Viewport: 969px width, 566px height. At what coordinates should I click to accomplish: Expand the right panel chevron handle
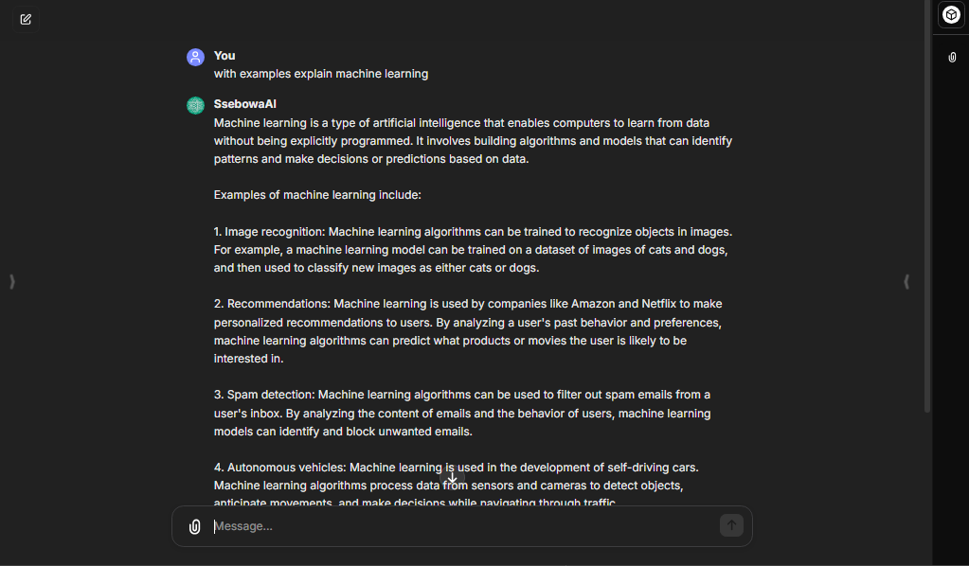[906, 281]
